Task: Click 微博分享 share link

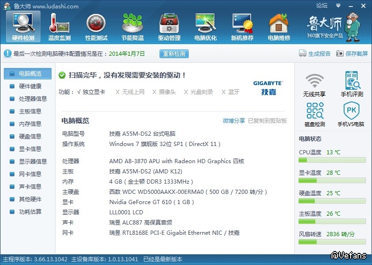Action: click(x=234, y=120)
